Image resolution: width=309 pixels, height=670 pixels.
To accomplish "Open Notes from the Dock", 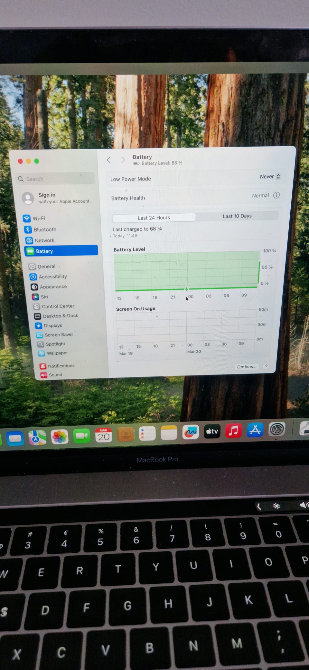I will coord(169,433).
